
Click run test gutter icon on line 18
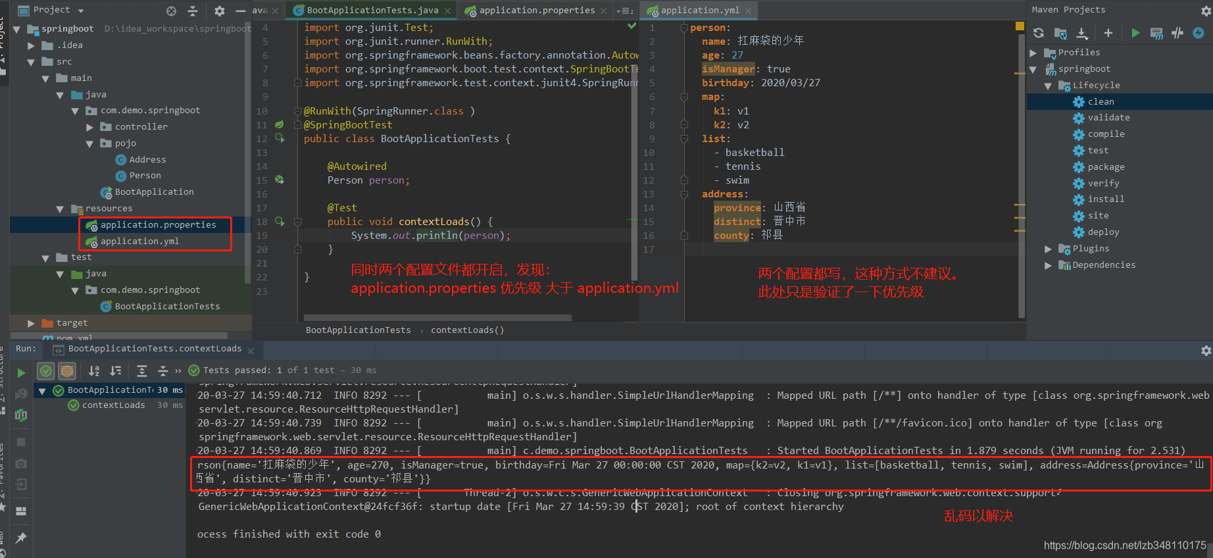280,221
